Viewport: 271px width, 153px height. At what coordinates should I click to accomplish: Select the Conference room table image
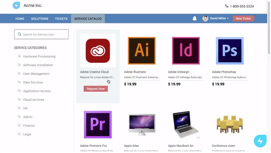point(230,124)
